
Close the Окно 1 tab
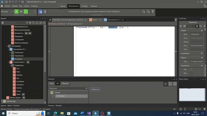[x=100, y=20]
